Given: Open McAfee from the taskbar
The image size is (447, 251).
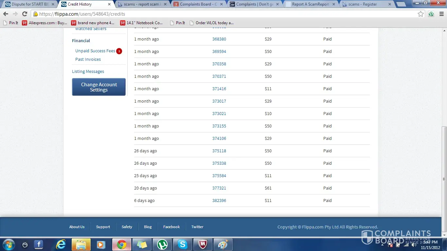Looking at the screenshot, I should [203, 244].
